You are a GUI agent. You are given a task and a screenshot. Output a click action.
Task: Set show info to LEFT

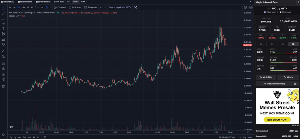pyautogui.click(x=68, y=2)
